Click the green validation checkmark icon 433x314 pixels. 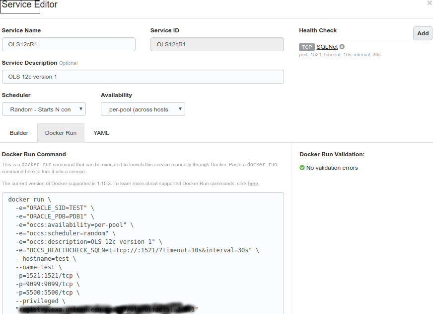click(x=302, y=168)
